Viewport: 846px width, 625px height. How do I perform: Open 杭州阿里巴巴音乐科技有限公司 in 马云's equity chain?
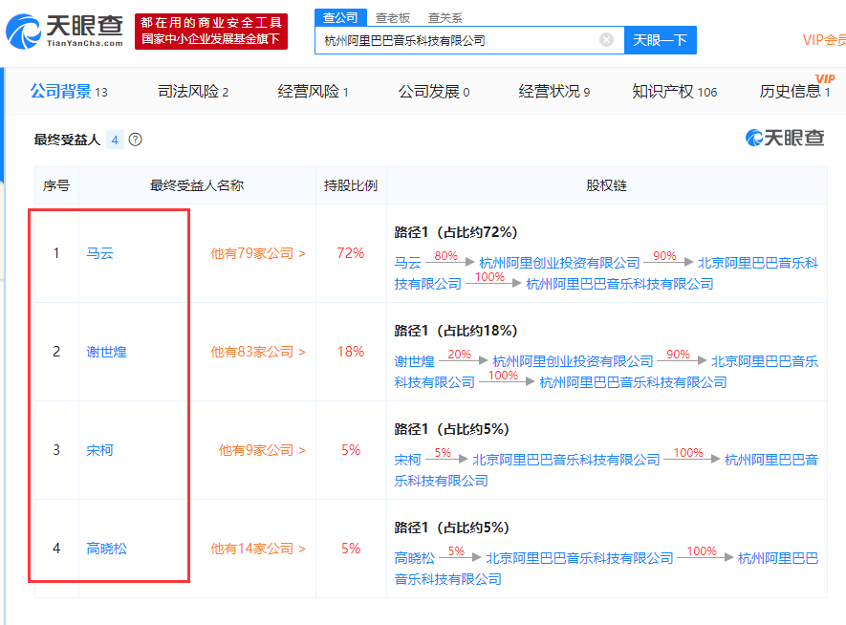[x=619, y=284]
